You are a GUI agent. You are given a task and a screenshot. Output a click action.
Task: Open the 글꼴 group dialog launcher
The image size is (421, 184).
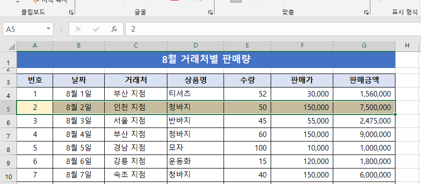point(211,12)
